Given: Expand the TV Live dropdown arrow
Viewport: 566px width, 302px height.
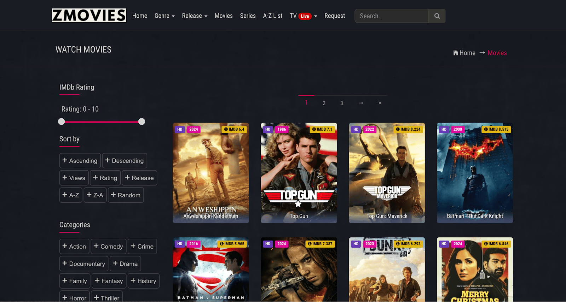Looking at the screenshot, I should click(316, 16).
